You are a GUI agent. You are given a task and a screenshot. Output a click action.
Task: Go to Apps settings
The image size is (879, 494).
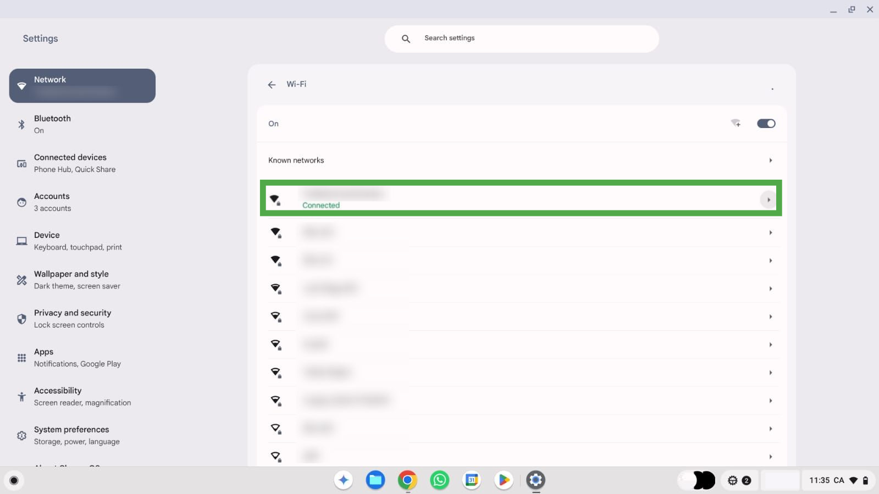tap(82, 358)
